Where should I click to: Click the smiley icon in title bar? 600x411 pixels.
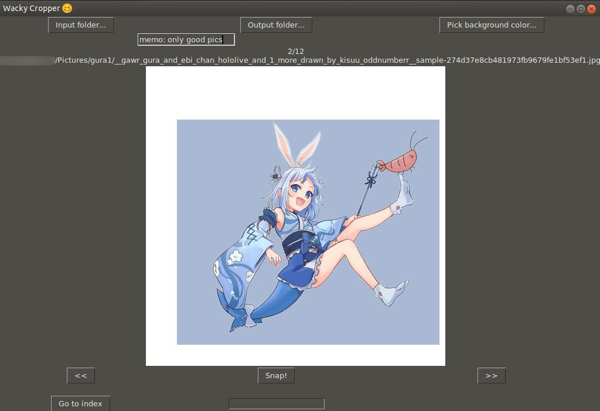[67, 8]
